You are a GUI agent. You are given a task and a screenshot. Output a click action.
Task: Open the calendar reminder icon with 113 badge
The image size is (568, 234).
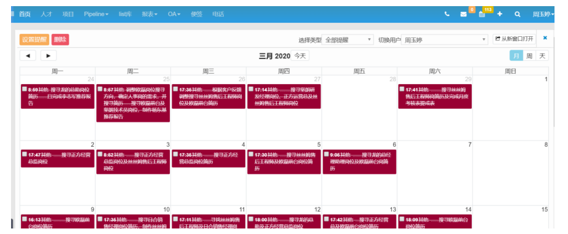click(x=482, y=14)
